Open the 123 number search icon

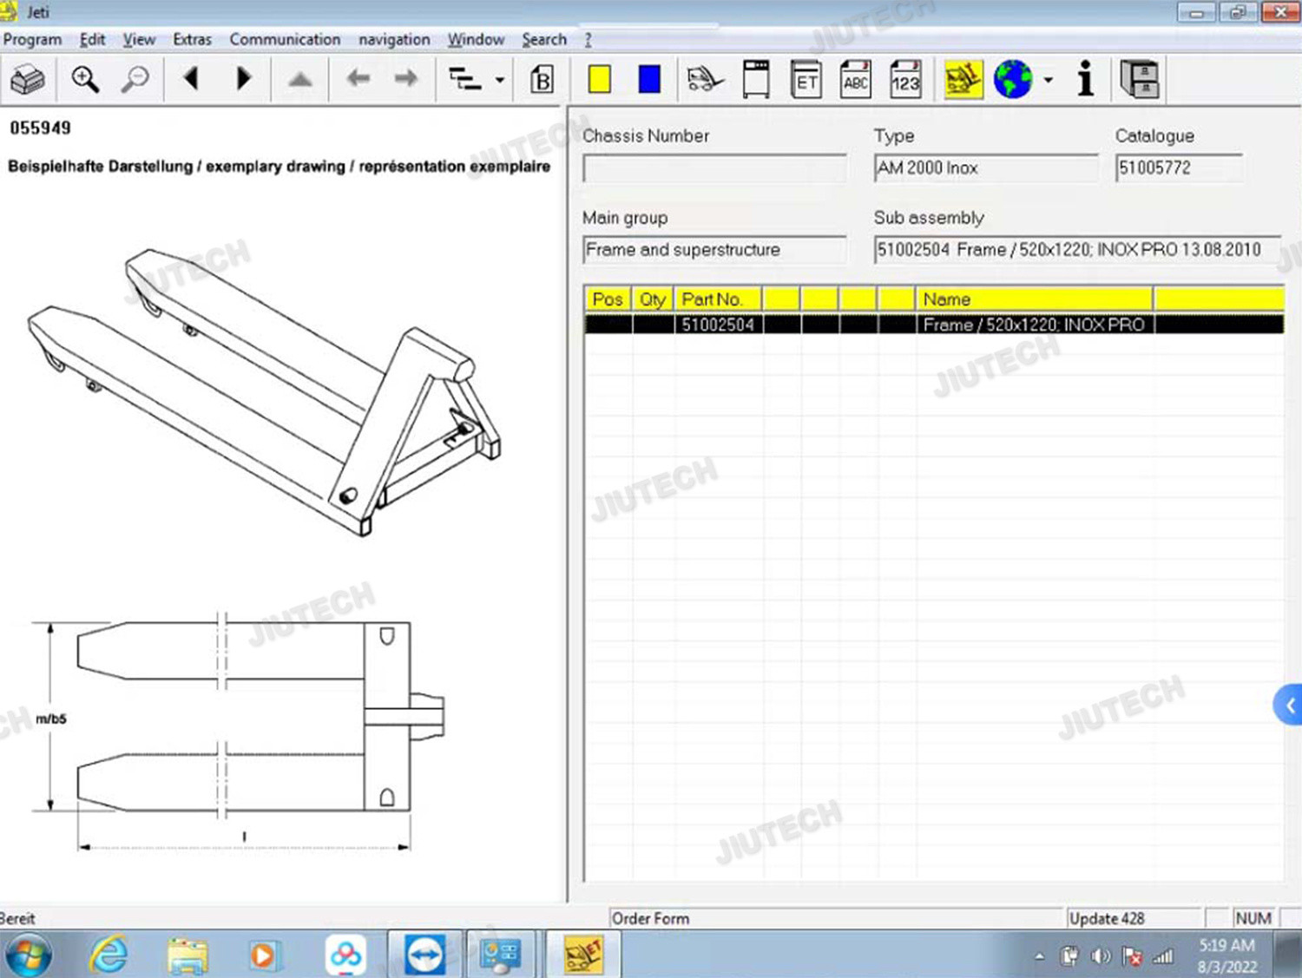(x=905, y=80)
